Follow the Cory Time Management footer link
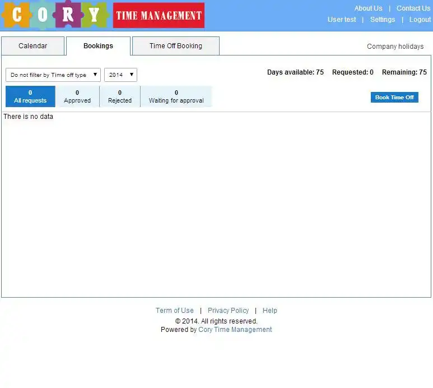The image size is (433, 388). pyautogui.click(x=235, y=330)
